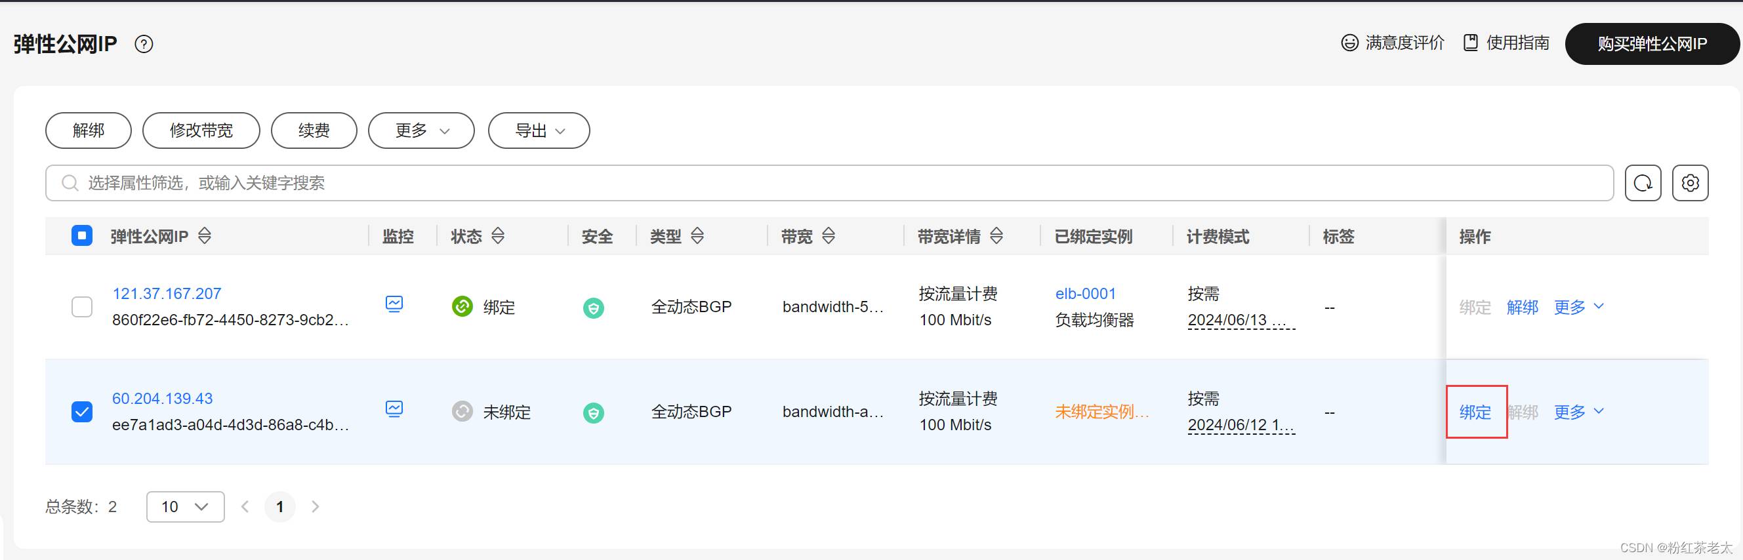Image resolution: width=1743 pixels, height=560 pixels.
Task: Click bandwidth-5… cell text
Action: pyautogui.click(x=833, y=307)
